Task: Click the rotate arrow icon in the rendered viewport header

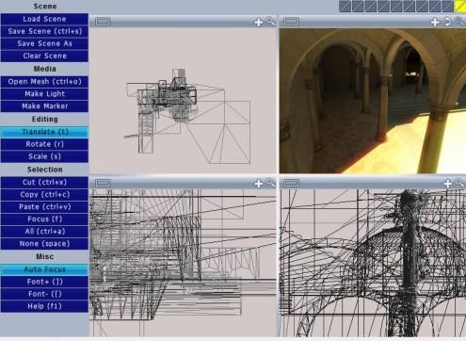Action: (448, 22)
